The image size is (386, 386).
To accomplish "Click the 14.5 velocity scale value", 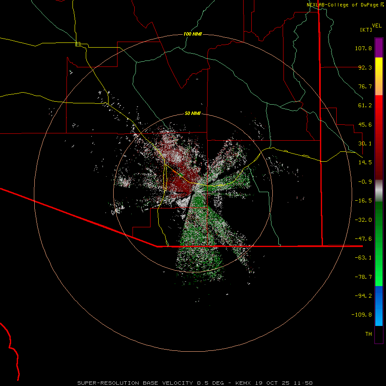I will pyautogui.click(x=365, y=163).
